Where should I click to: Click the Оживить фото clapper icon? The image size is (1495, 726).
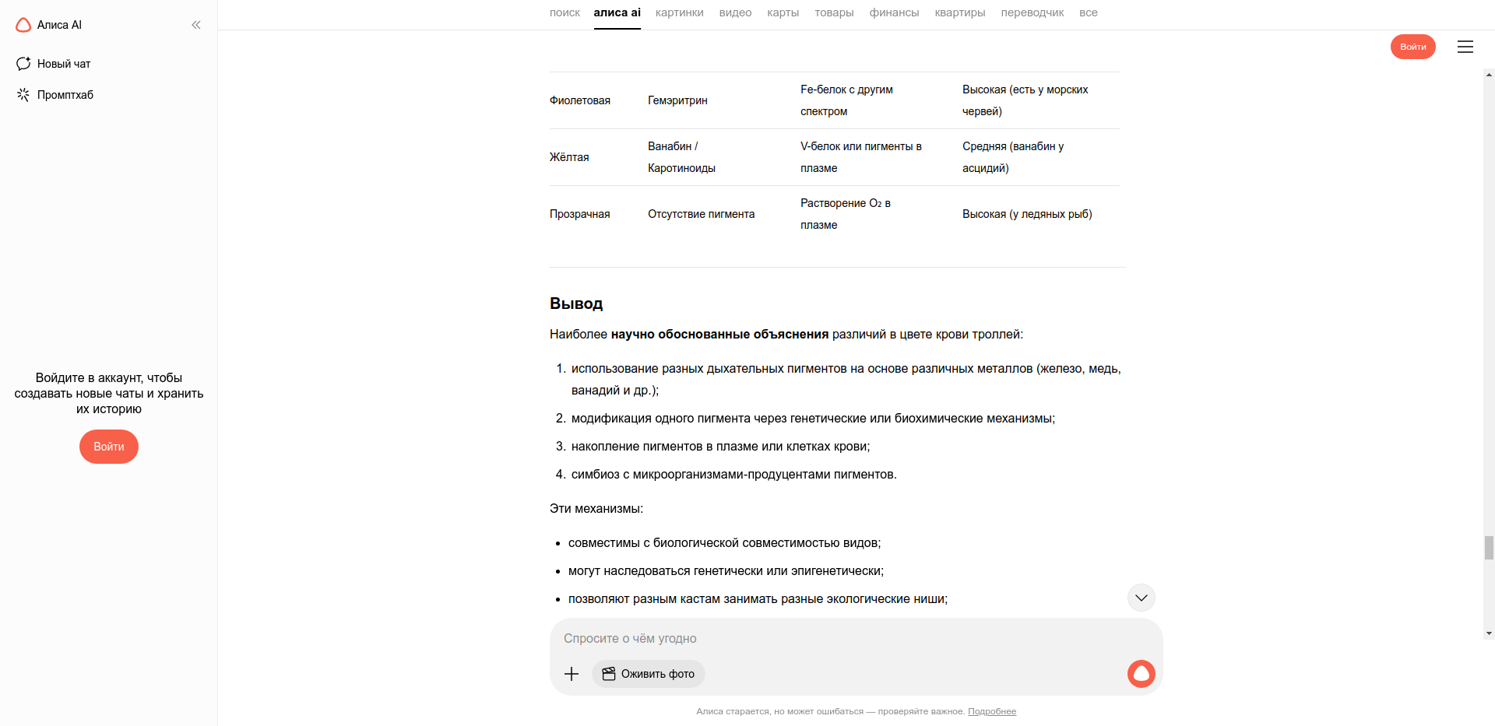click(x=609, y=674)
